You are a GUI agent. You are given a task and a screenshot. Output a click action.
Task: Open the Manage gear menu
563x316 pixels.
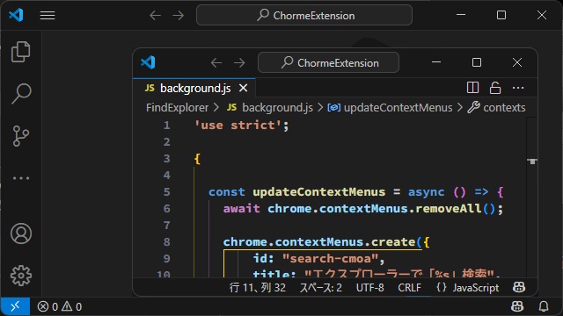pyautogui.click(x=21, y=276)
